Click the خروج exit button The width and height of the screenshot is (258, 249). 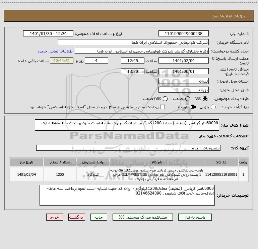[x=55, y=217]
